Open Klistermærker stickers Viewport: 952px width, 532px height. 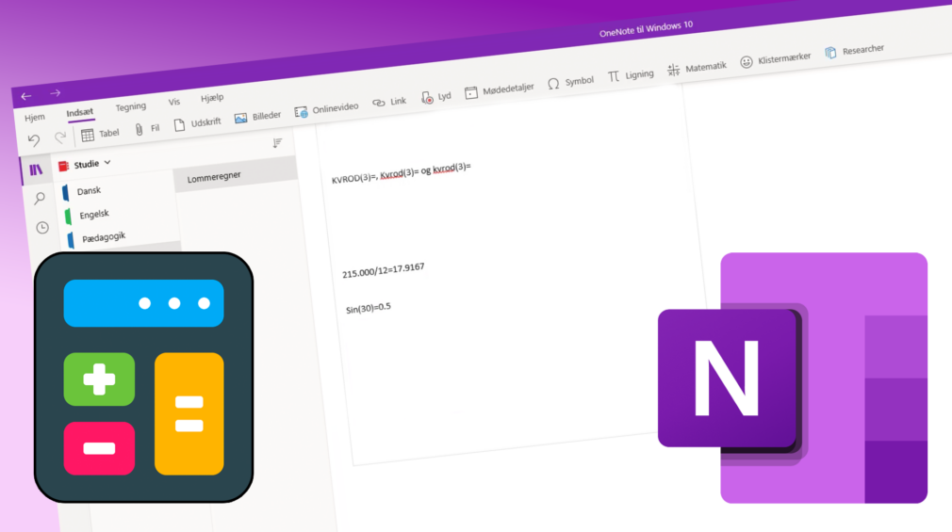(776, 59)
